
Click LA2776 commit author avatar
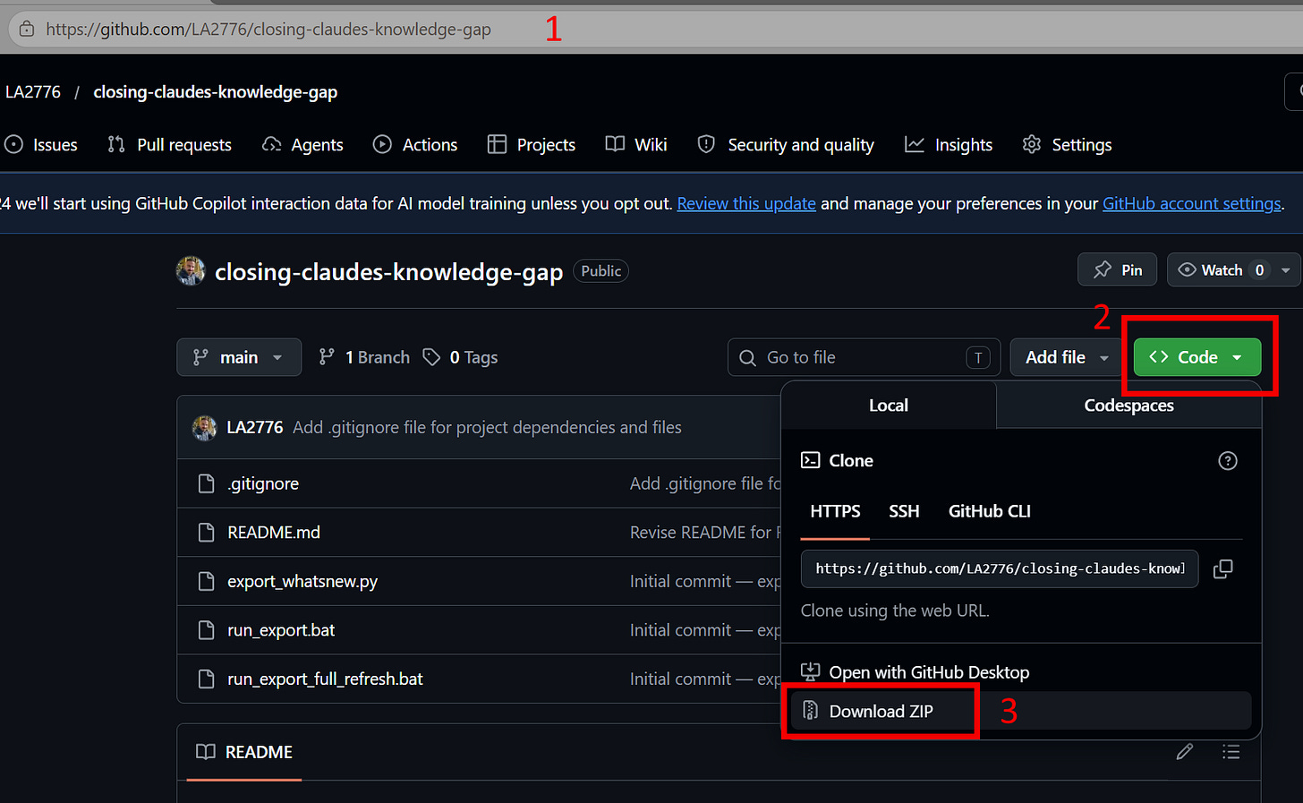point(204,428)
